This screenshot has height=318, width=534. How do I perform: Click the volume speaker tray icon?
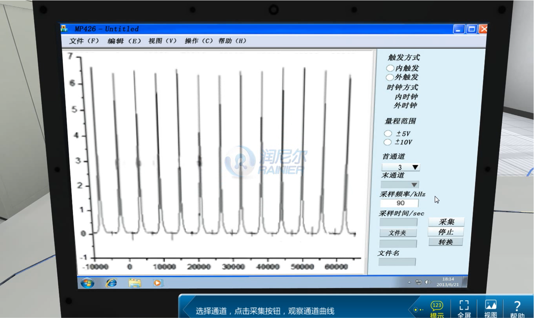(427, 282)
